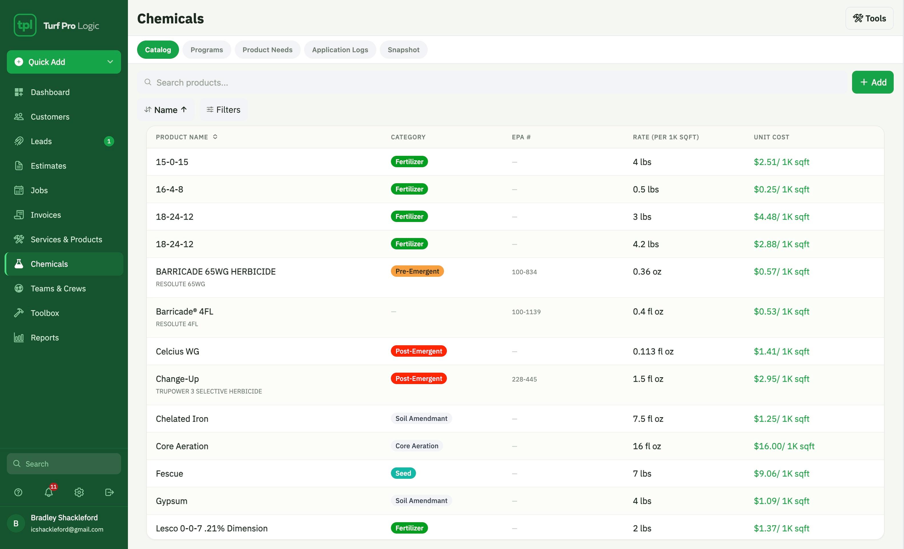This screenshot has height=549, width=904.
Task: Click the Turf Pro Logic logo
Action: [57, 25]
